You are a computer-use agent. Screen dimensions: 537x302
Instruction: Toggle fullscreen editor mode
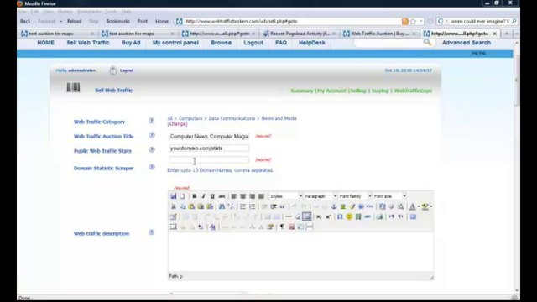point(413,216)
